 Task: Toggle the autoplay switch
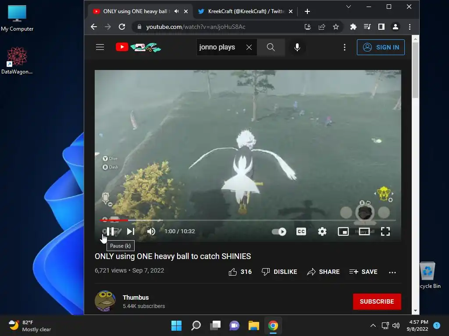tap(279, 231)
